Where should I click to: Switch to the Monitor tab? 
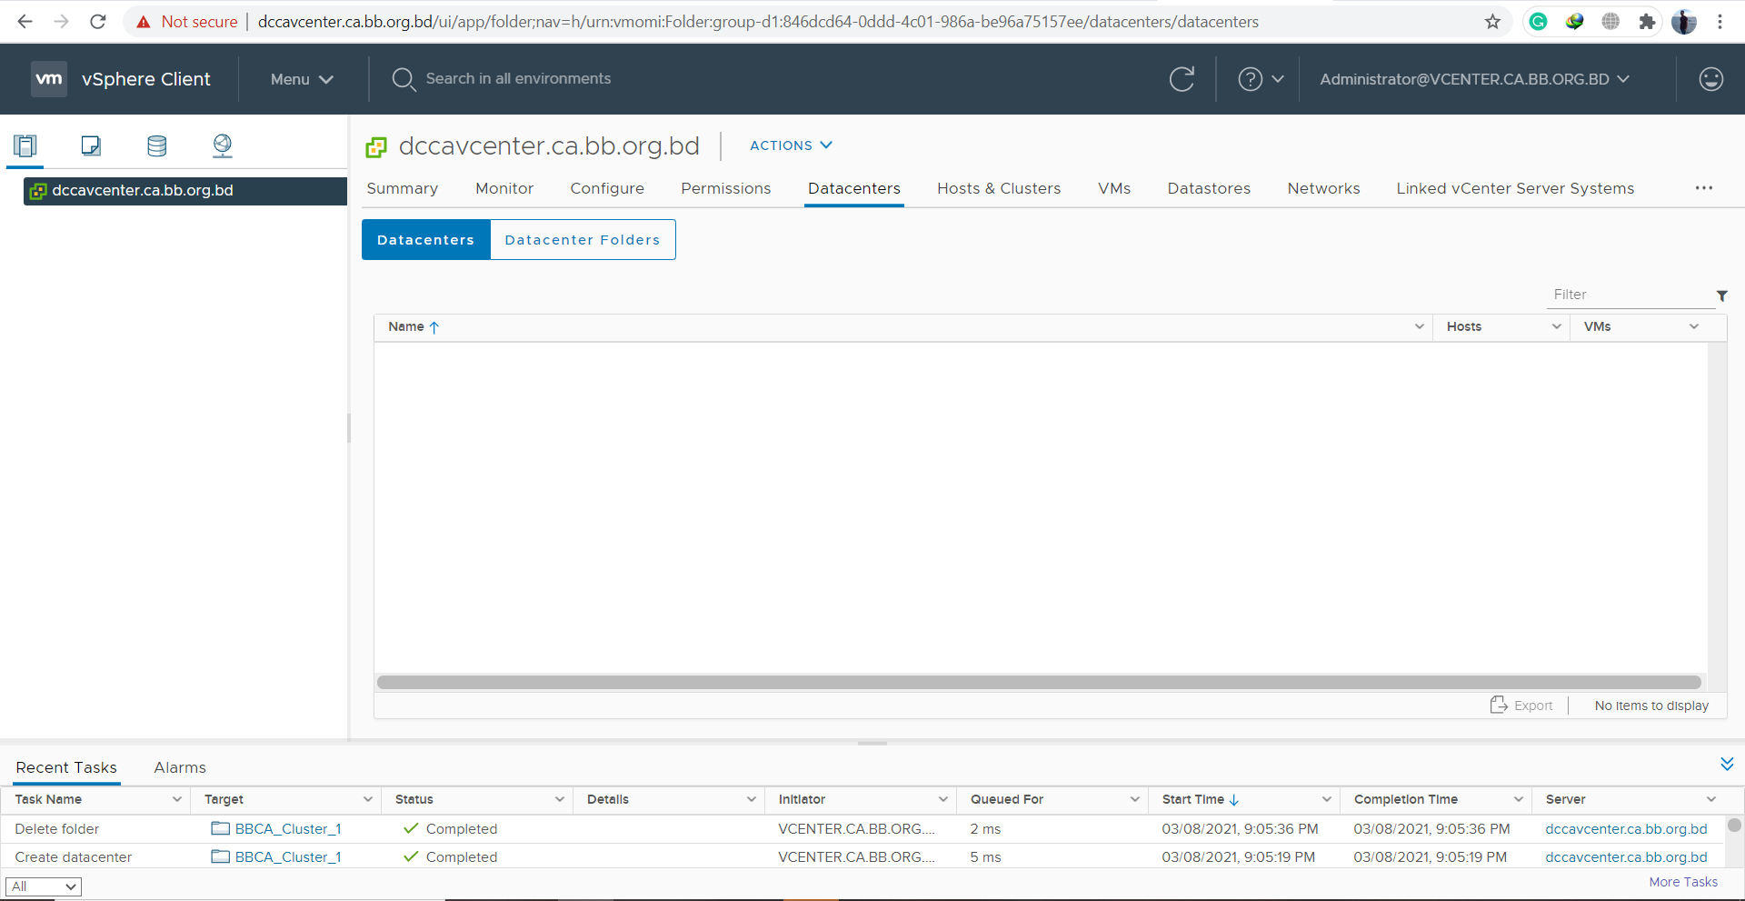(504, 188)
